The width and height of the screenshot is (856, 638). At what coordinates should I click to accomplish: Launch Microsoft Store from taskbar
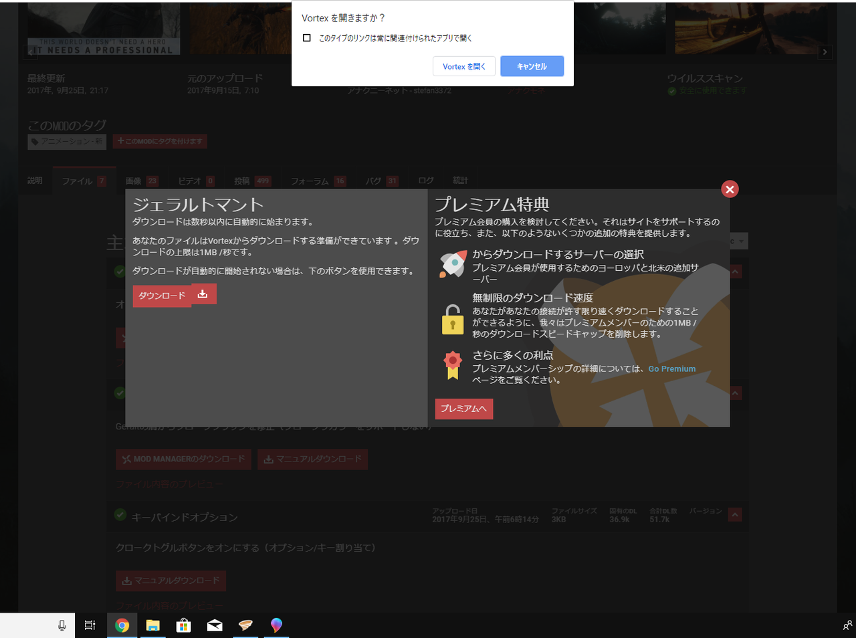[184, 625]
